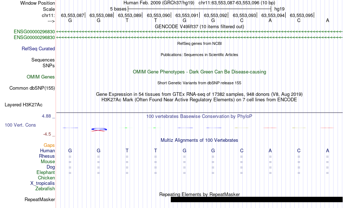Click the 4.88 upper PhyloP scale value
This screenshot has width=343, height=208.
46,116
